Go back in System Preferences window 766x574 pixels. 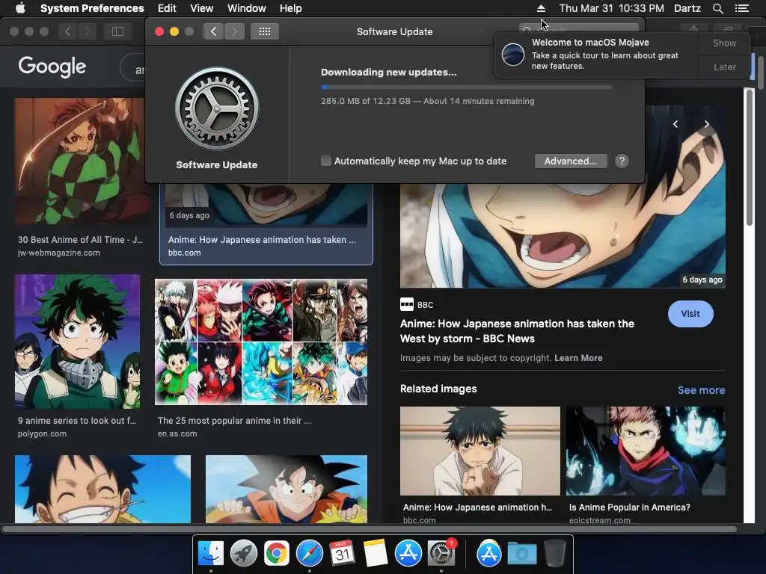tap(213, 31)
